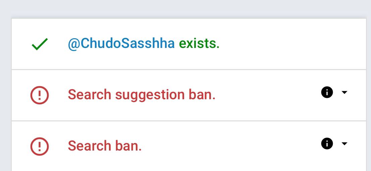The width and height of the screenshot is (371, 171).
Task: Click the word 'Search' in Search ban
Action: [x=90, y=146]
